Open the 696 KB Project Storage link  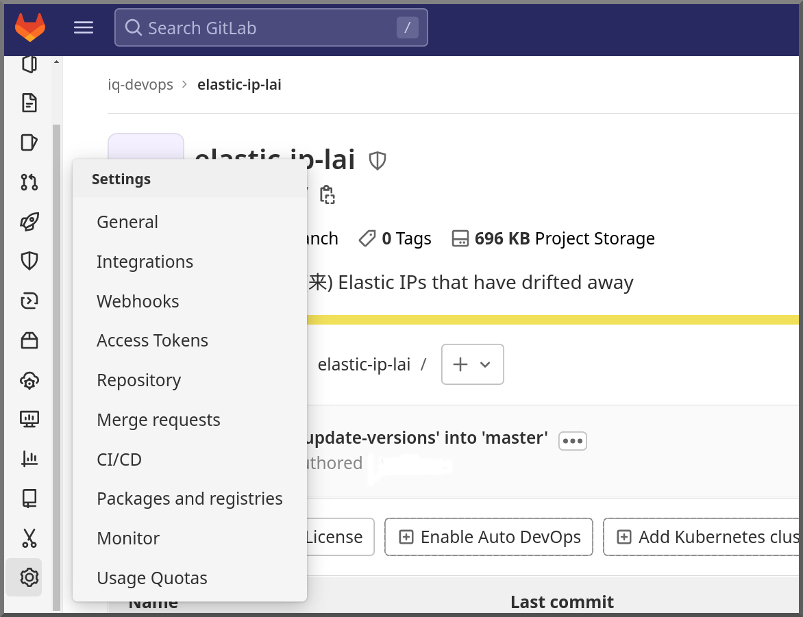click(553, 238)
